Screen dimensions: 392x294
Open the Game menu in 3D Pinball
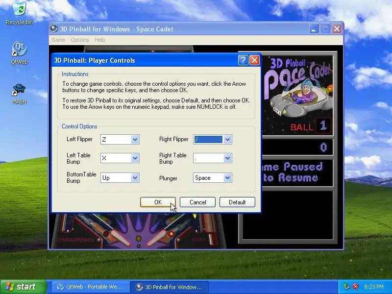(58, 40)
